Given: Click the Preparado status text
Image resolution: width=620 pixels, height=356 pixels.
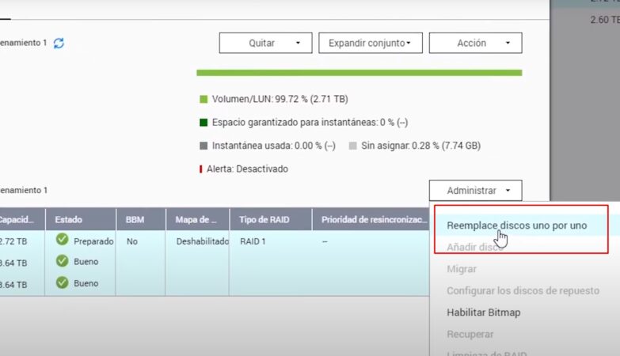Looking at the screenshot, I should [93, 241].
